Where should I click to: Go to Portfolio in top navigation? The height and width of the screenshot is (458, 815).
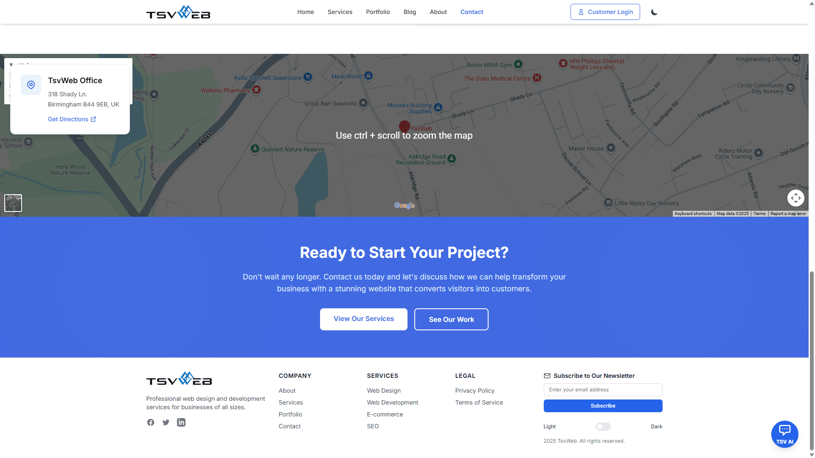(x=378, y=12)
